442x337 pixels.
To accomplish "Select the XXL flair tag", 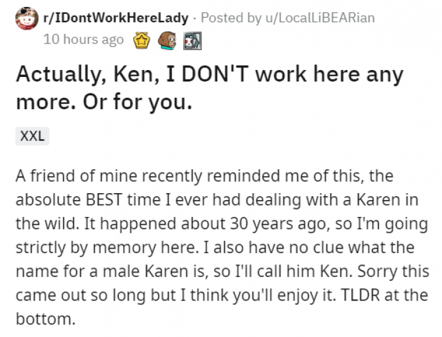I will coord(32,136).
